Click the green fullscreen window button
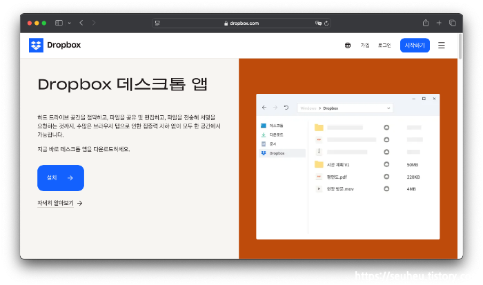Image resolution: width=483 pixels, height=285 pixels. pyautogui.click(x=44, y=23)
